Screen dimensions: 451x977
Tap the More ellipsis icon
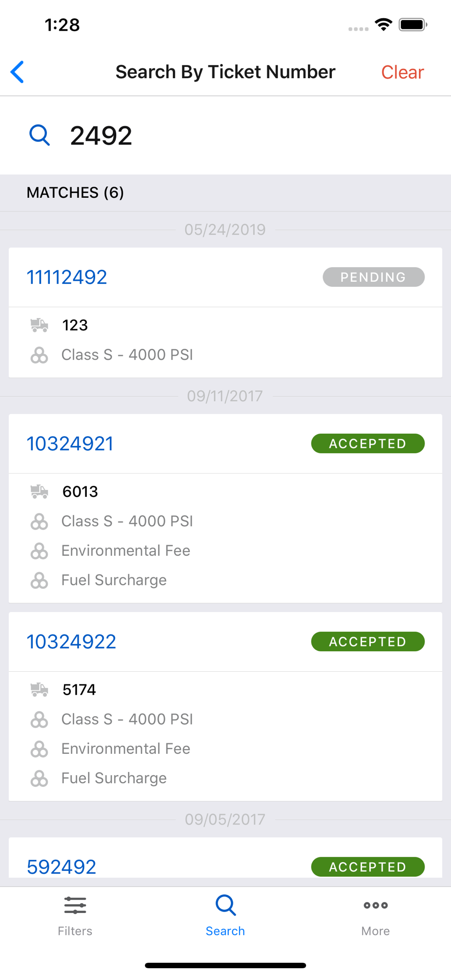coord(375,906)
